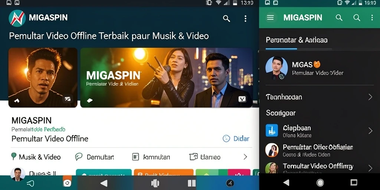
Task: Click the blue Ciapbaan app icon
Action: 272,130
